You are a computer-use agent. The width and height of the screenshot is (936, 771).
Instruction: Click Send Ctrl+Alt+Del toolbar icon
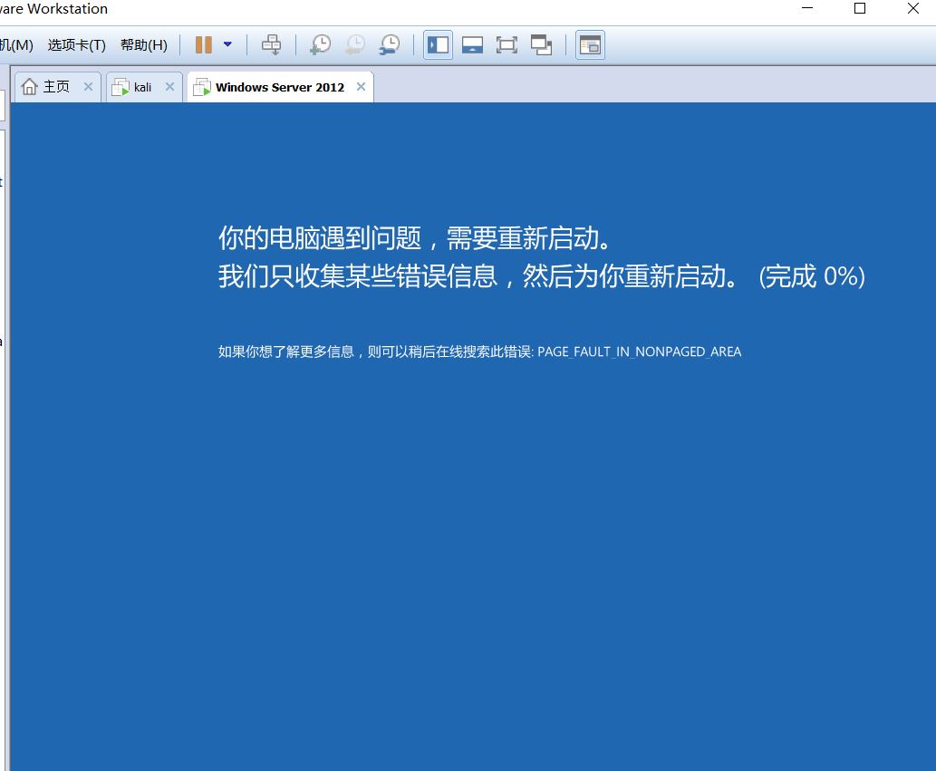(271, 44)
